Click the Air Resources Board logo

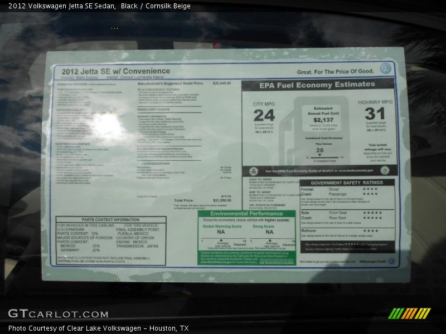coord(277,262)
